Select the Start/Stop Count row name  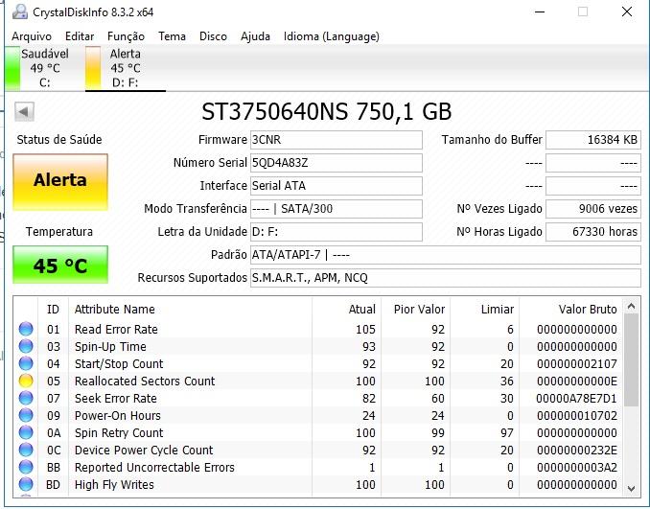pyautogui.click(x=119, y=364)
